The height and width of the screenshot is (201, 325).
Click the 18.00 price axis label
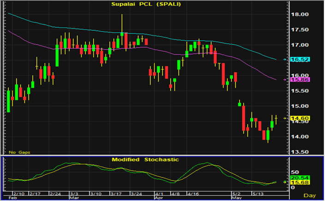pyautogui.click(x=301, y=15)
